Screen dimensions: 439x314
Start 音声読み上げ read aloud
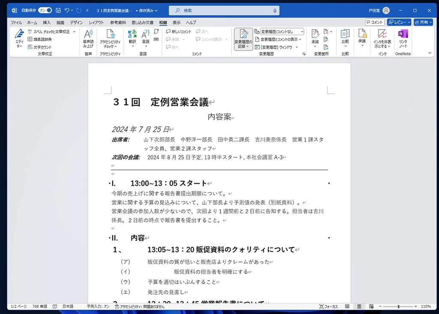click(x=88, y=39)
